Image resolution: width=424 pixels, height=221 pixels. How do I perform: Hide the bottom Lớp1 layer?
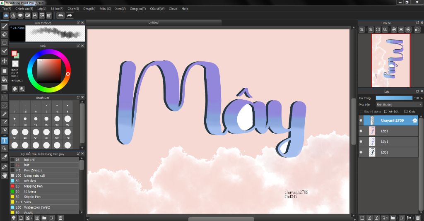pyautogui.click(x=361, y=152)
